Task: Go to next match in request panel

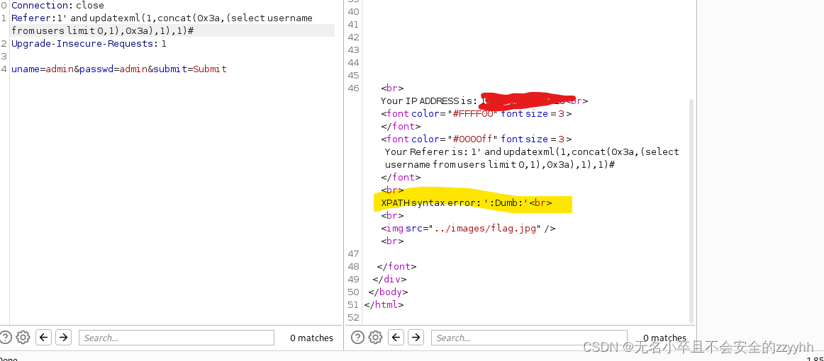Action: [x=63, y=337]
